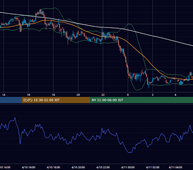
Task: Click the hour label 16 on price chart axis
Action: point(29,95)
